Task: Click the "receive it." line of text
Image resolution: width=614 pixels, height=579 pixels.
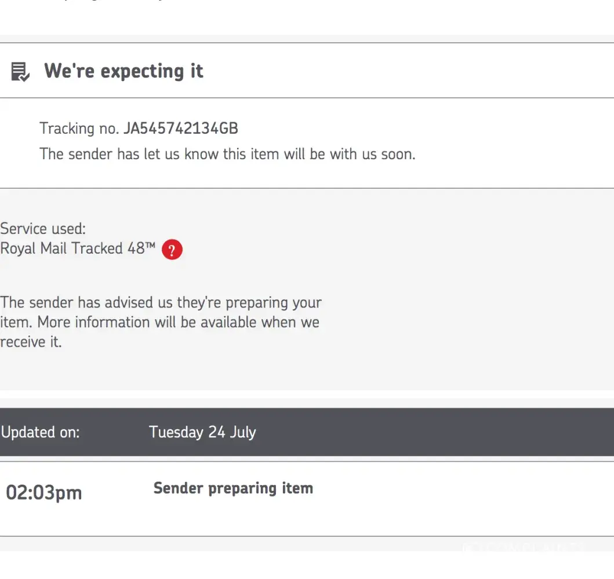Action: [x=31, y=342]
